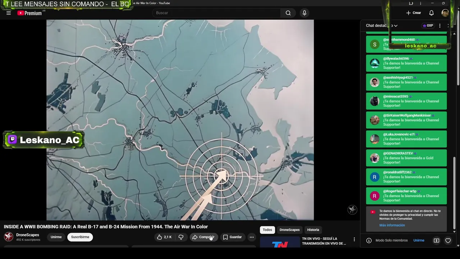This screenshot has width=460, height=259.
Task: Click the channel watermark in video corner
Action: (352, 210)
